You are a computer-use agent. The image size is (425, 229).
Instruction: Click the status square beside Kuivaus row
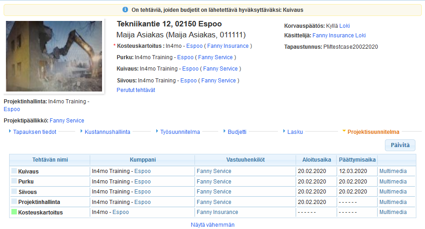(14, 171)
